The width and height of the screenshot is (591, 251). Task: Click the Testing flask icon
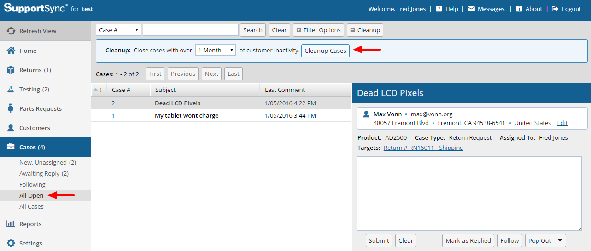(11, 89)
